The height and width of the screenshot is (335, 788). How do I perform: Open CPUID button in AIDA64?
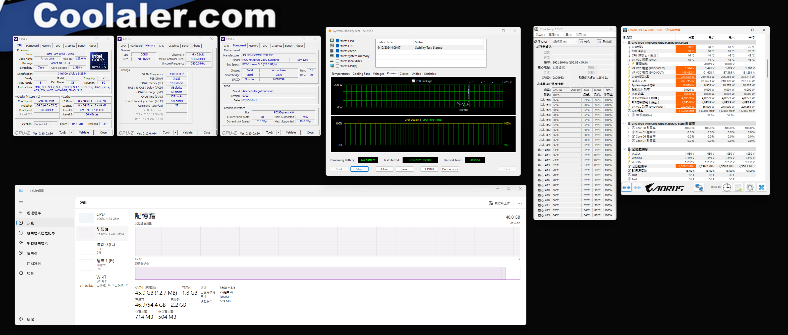pyautogui.click(x=429, y=169)
